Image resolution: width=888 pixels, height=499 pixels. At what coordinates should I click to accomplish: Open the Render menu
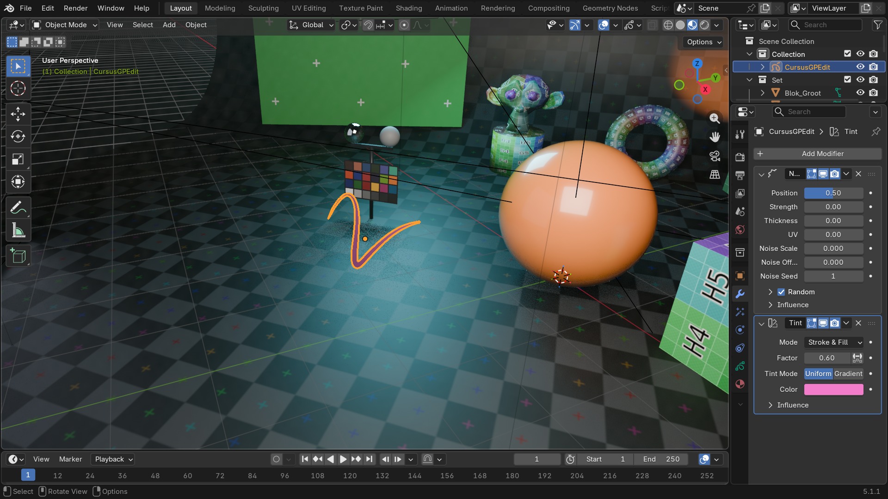pos(75,8)
